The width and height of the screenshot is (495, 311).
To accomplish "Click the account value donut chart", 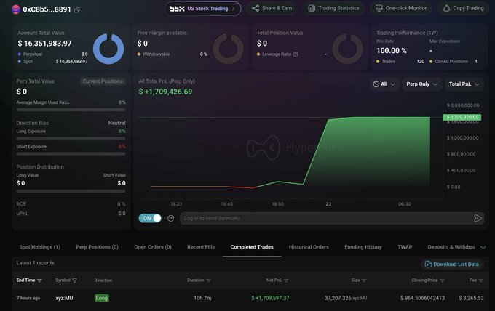I will (108, 49).
